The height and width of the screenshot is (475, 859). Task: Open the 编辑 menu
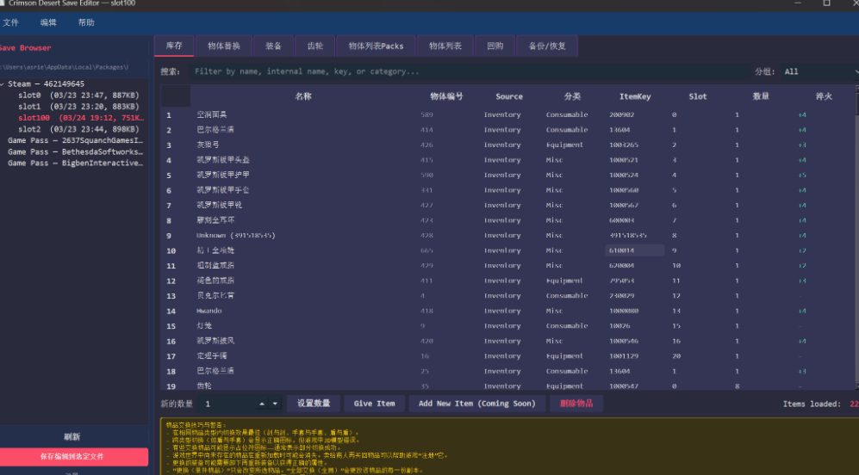tap(48, 22)
